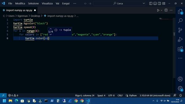This screenshot has height=104, width=185.
Task: Open File Explorer from the taskbar
Action: coord(10,101)
